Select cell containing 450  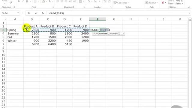coord(64,40)
